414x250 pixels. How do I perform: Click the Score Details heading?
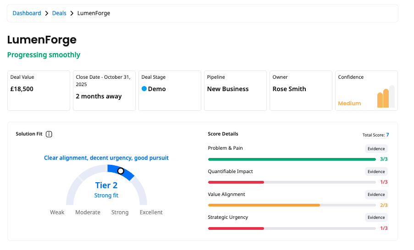click(223, 134)
